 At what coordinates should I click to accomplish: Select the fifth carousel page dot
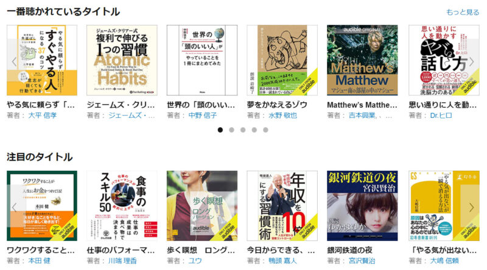265,130
